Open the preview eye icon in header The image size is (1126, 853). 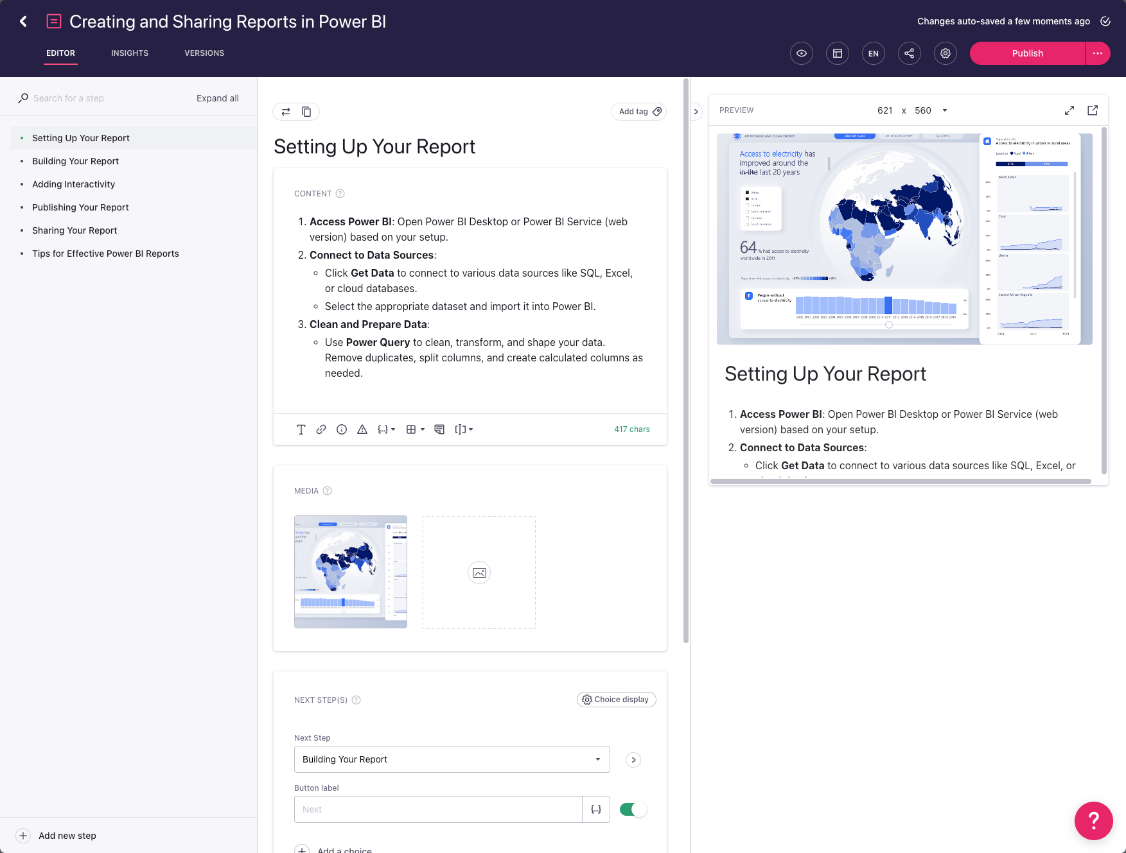point(802,53)
